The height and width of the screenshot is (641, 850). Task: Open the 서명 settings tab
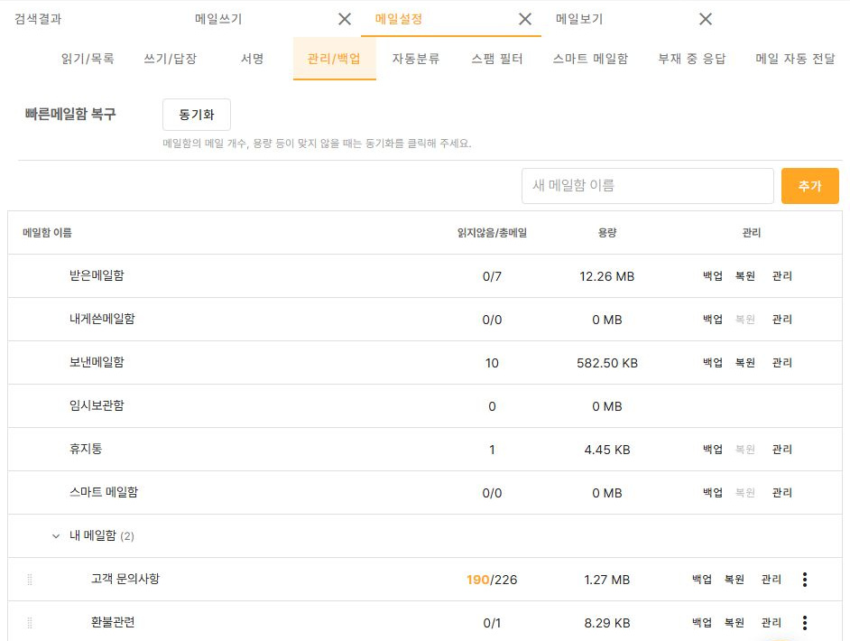pos(252,59)
